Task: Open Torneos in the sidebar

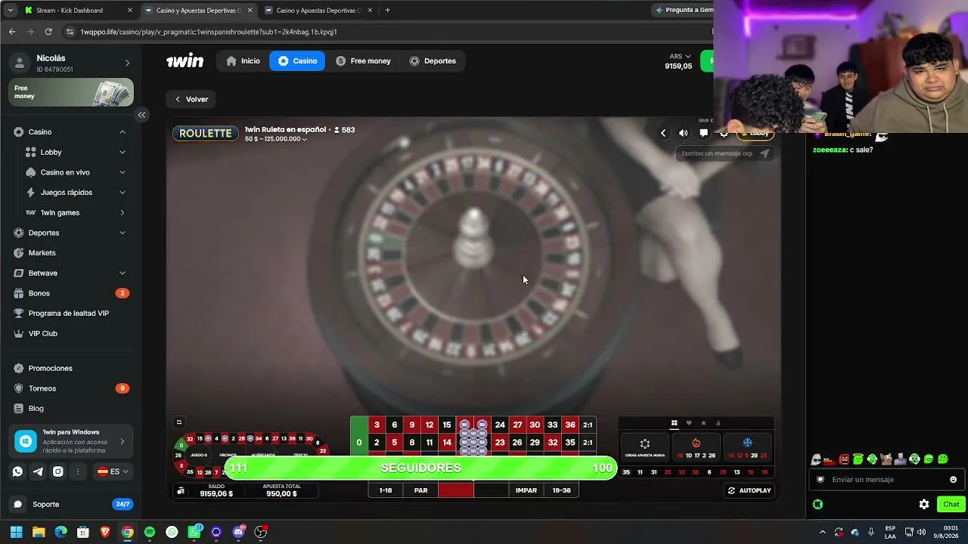Action: coord(70,388)
